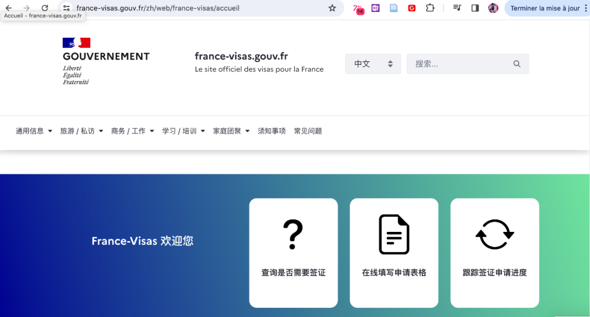Open the media controls icon

(457, 8)
